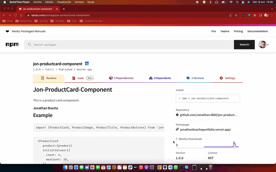Open Music app from the Dock
276x172 pixels.
141,167
